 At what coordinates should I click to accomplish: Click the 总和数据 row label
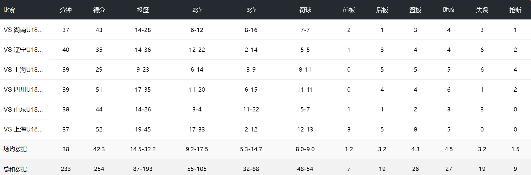(x=15, y=169)
